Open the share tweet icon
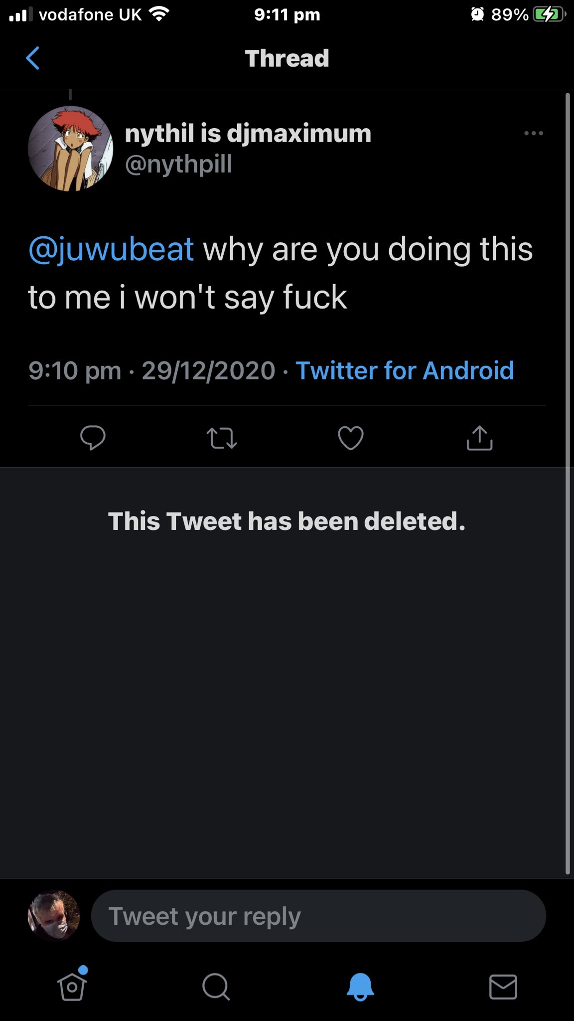The image size is (574, 1021). [x=479, y=438]
